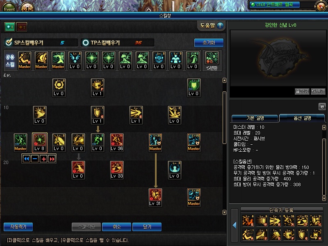Increase skill level with the red plus button
The height and width of the screenshot is (246, 328).
[43, 159]
